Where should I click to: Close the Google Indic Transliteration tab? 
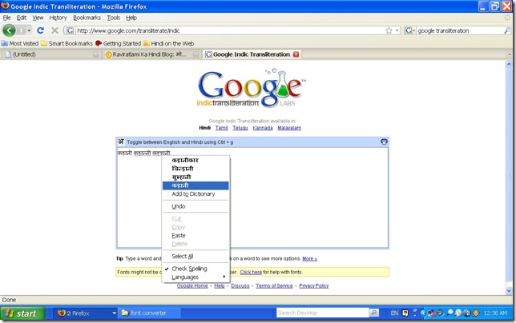point(296,54)
